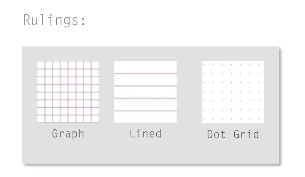Click top-right cell of Graph preview

95,65
